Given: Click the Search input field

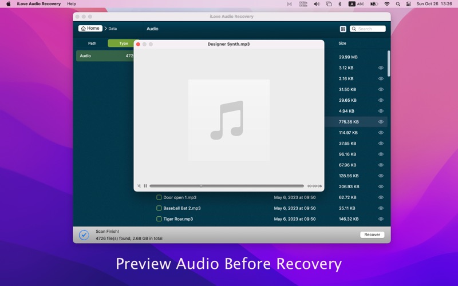Looking at the screenshot, I should 368,29.
